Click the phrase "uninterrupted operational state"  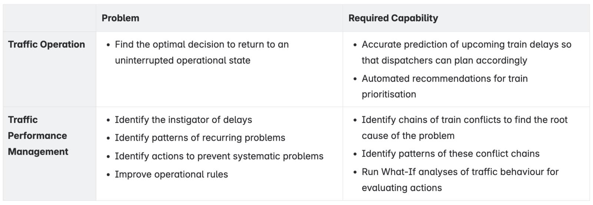182,61
